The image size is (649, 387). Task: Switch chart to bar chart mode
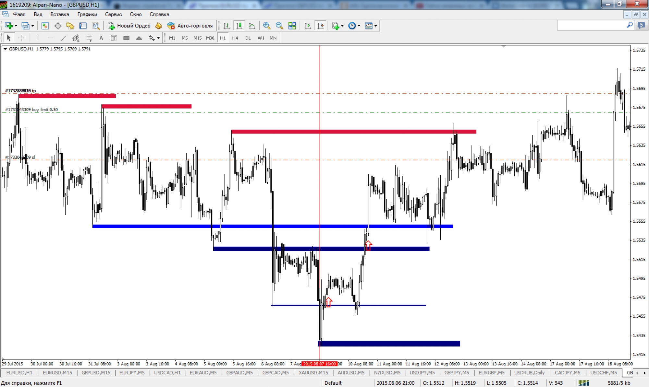[x=227, y=26]
